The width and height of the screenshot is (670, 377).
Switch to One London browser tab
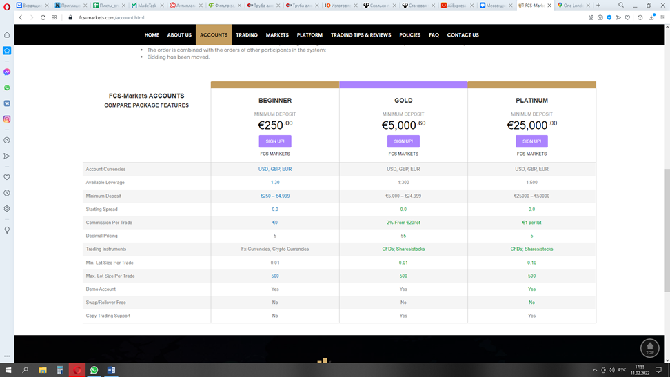click(573, 5)
